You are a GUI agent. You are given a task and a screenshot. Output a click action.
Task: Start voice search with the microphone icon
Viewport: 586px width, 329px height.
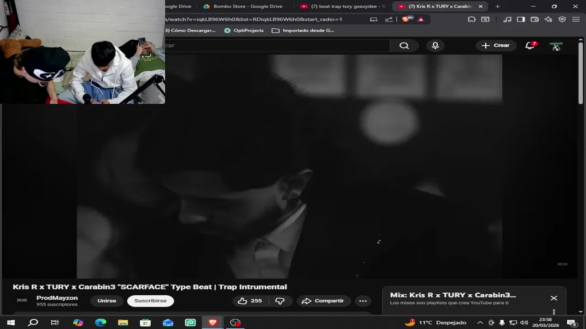point(435,45)
